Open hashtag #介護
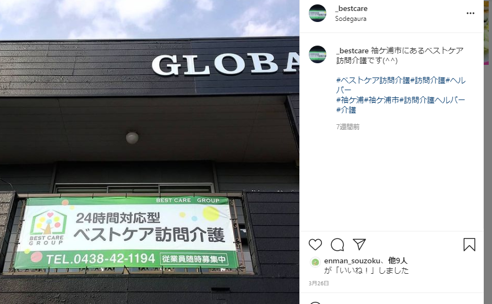 click(346, 110)
